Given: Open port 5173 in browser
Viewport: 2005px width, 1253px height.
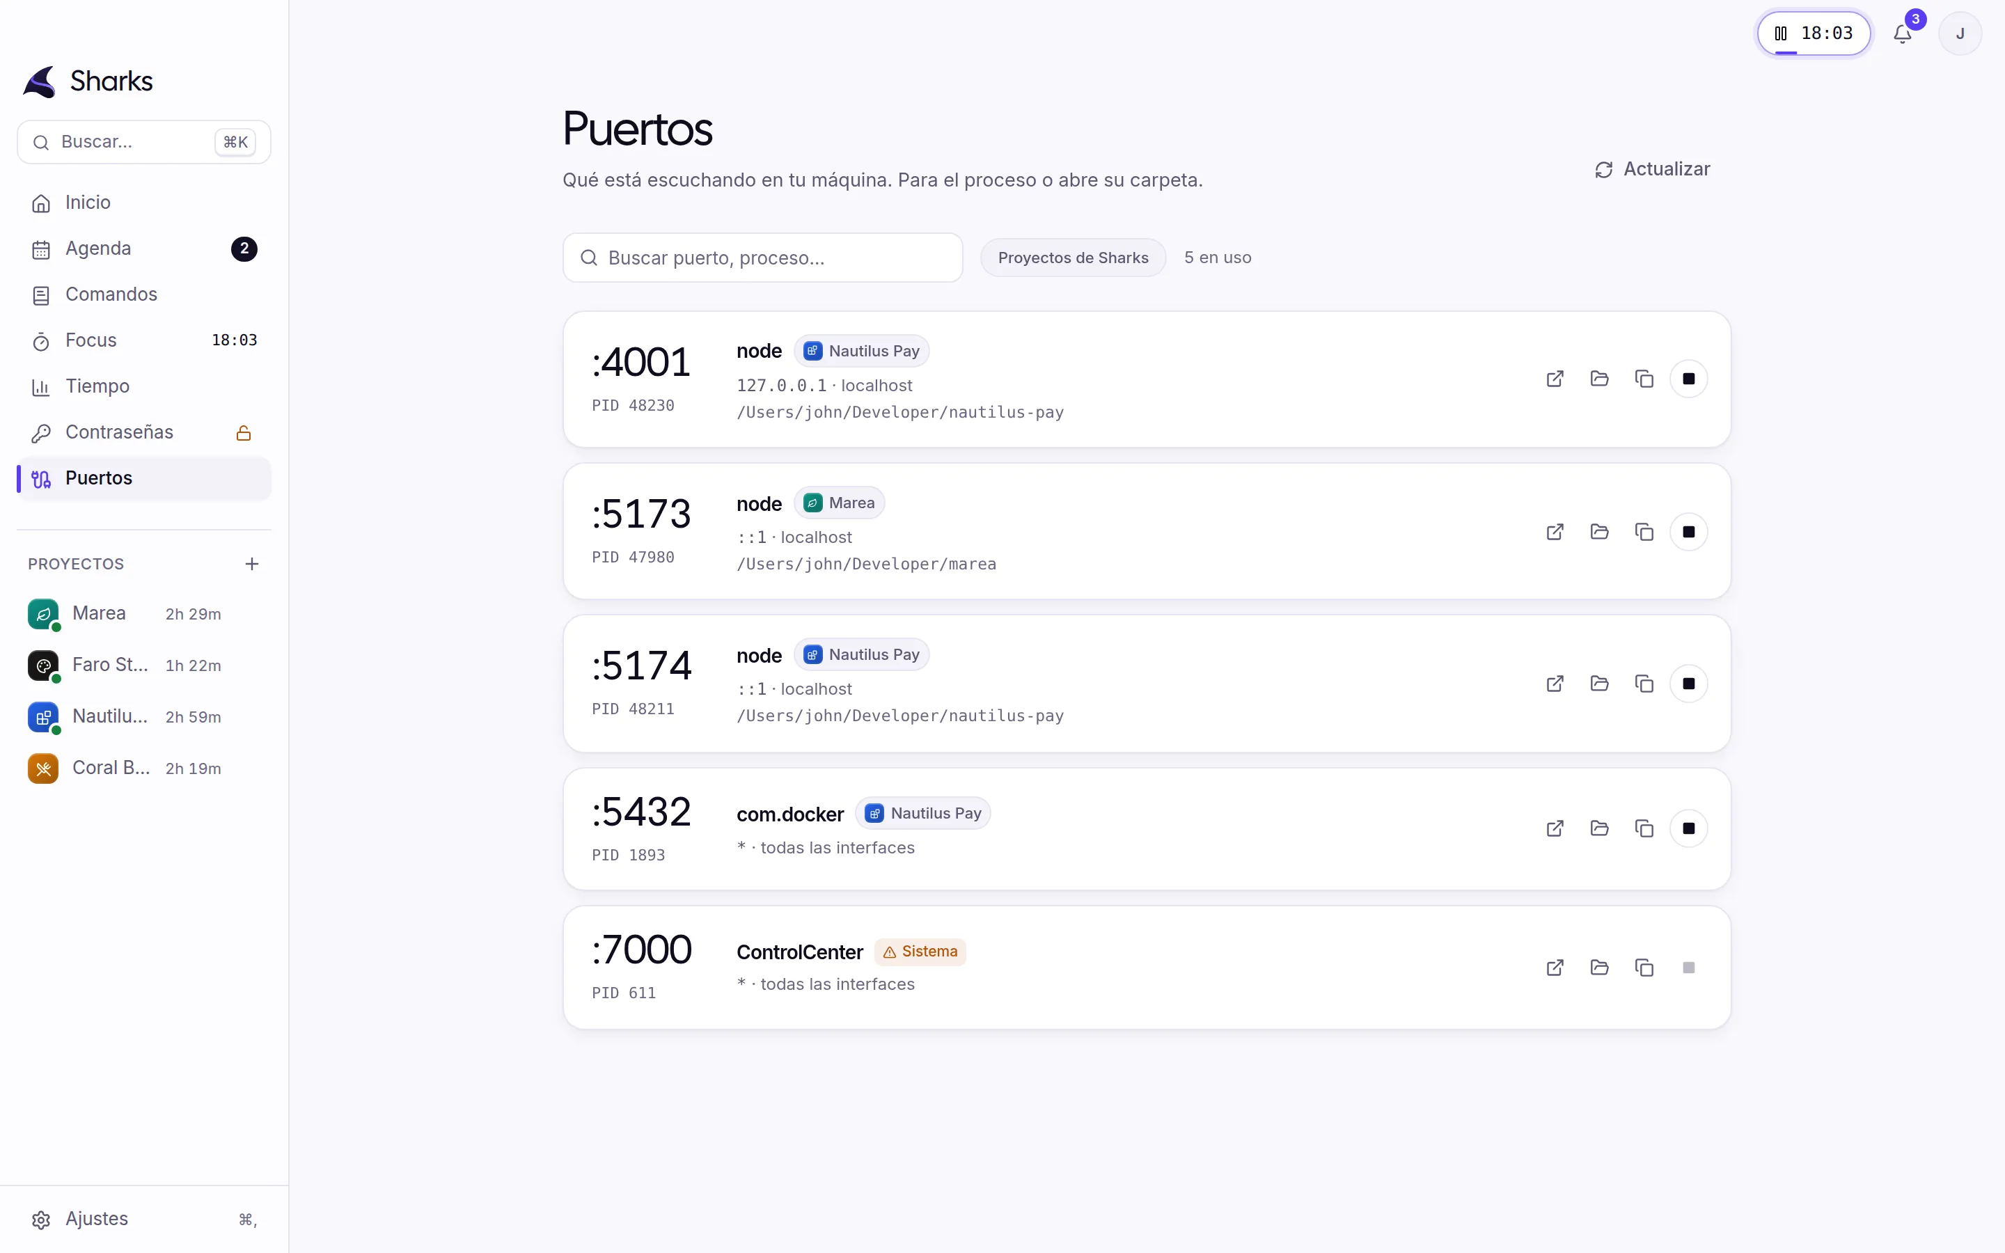Looking at the screenshot, I should [1555, 531].
